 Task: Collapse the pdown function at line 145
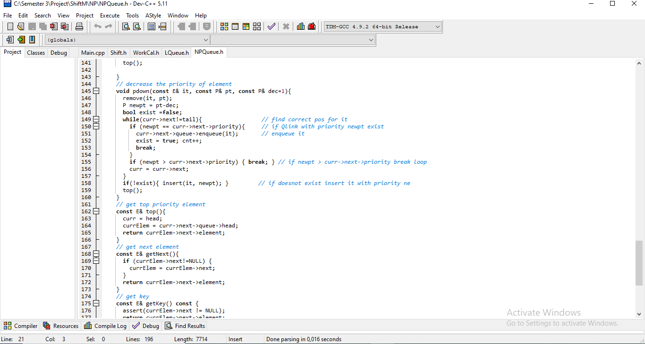point(96,91)
